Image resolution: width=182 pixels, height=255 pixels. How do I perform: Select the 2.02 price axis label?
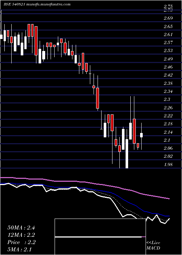pyautogui.click(x=168, y=156)
